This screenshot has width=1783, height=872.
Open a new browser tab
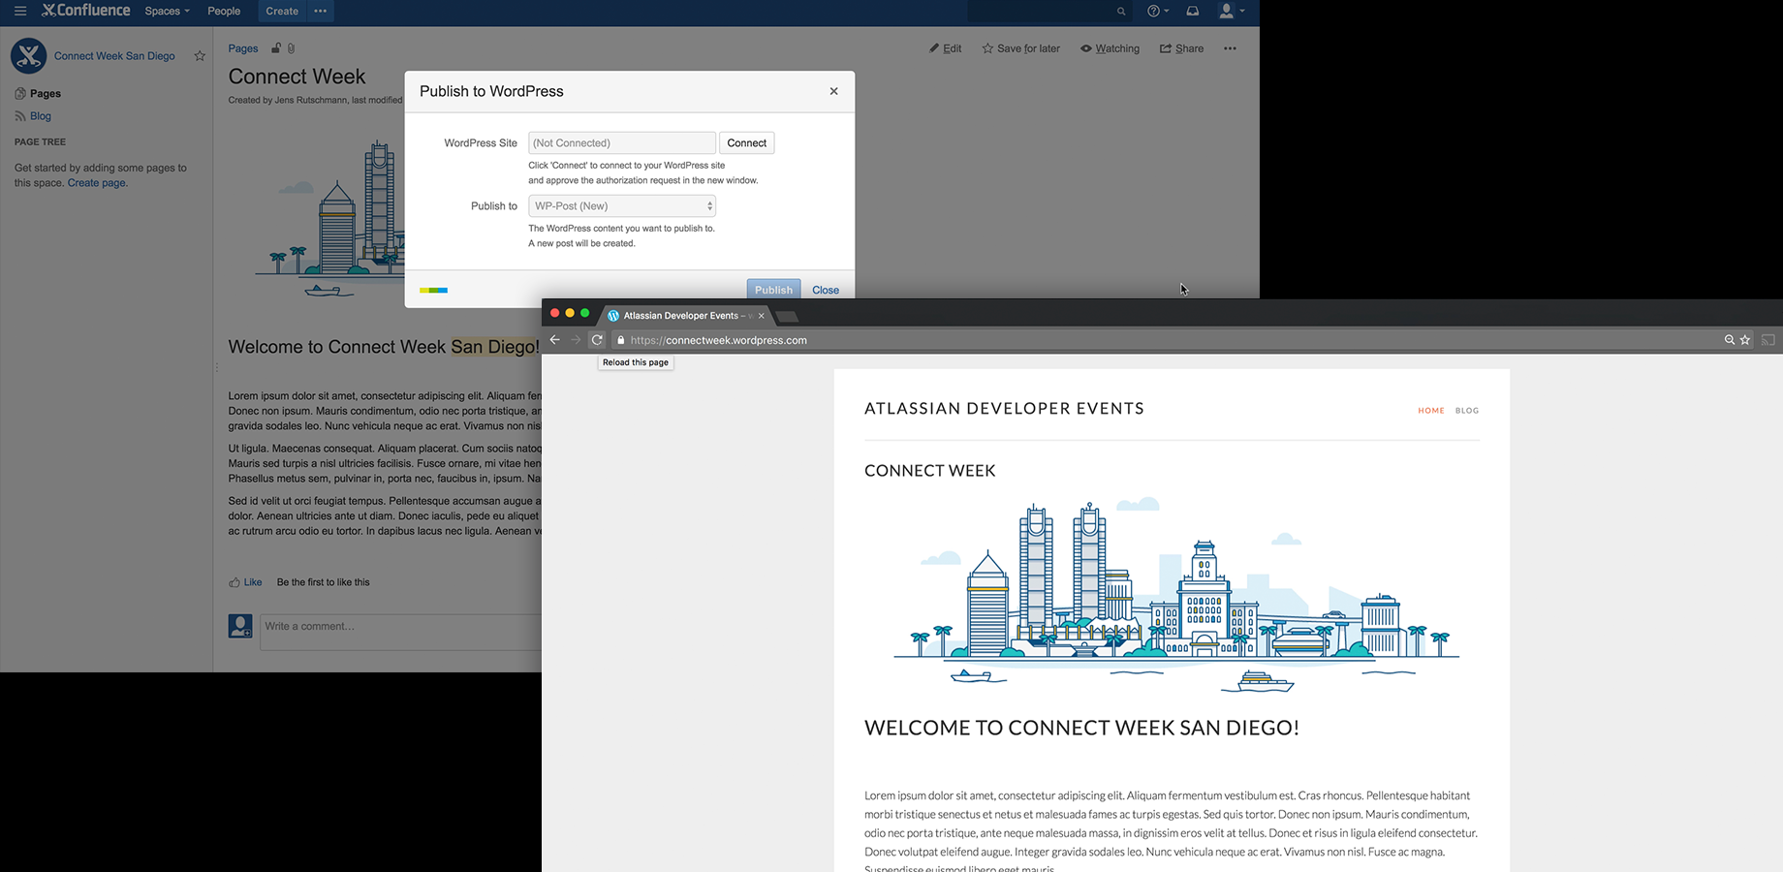coord(787,316)
